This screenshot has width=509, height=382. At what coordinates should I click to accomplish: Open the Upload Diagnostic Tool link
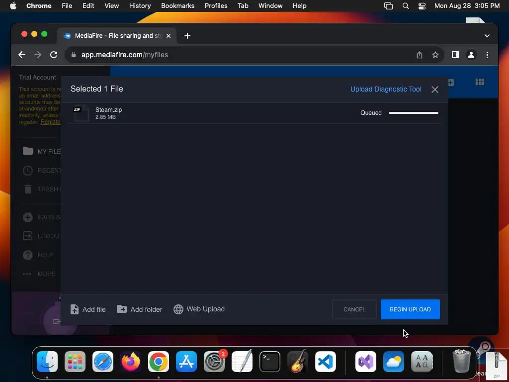386,89
